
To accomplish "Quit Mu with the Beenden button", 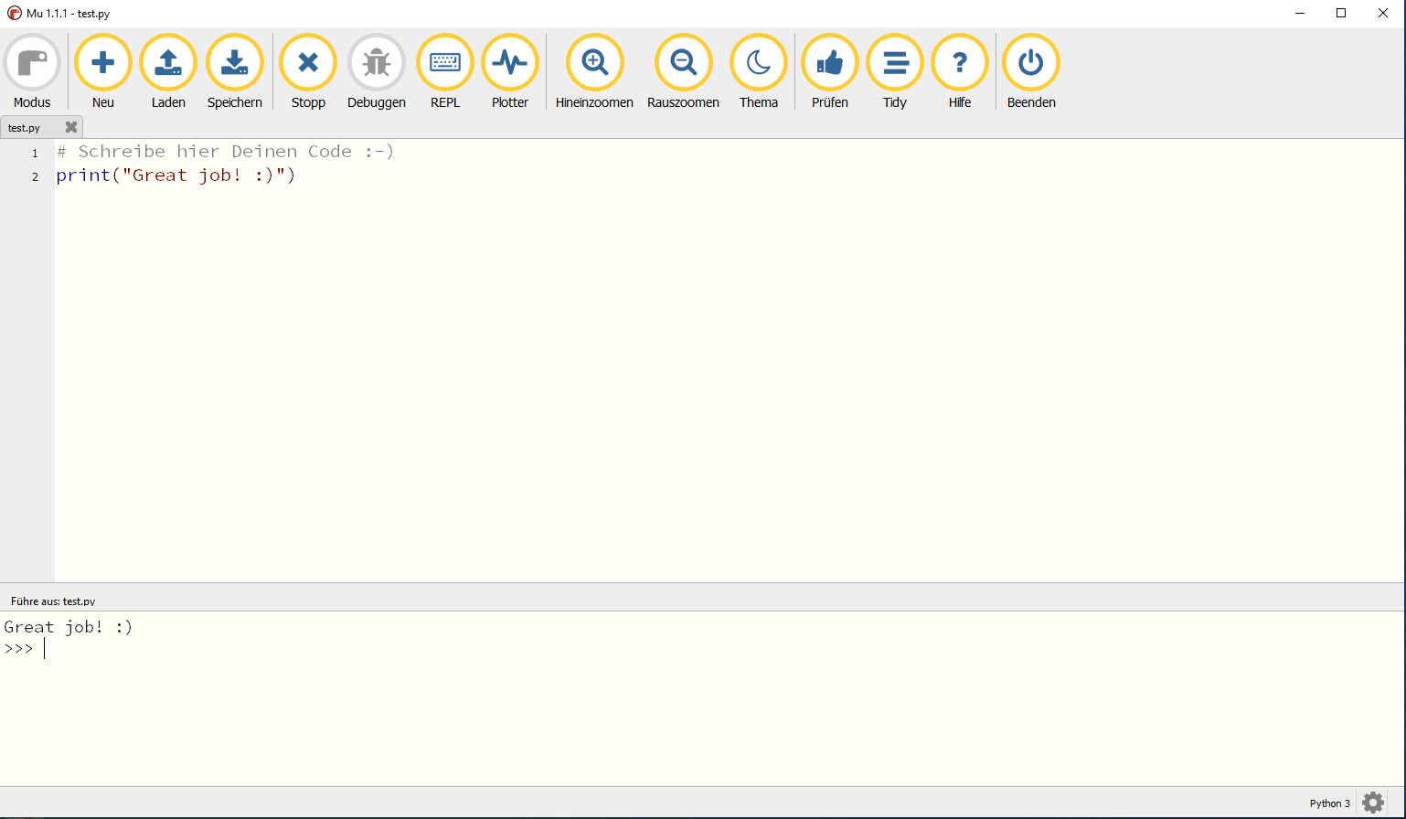I will coord(1030,62).
